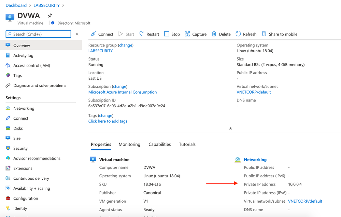Open the LABSECURITY resource group link
The width and height of the screenshot is (341, 217).
click(x=100, y=51)
